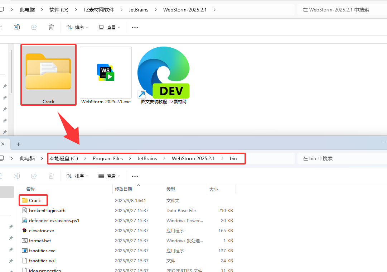This screenshot has width=387, height=272.
Task: Click 本地磁盘 (C:) breadcrumb segment
Action: point(64,159)
